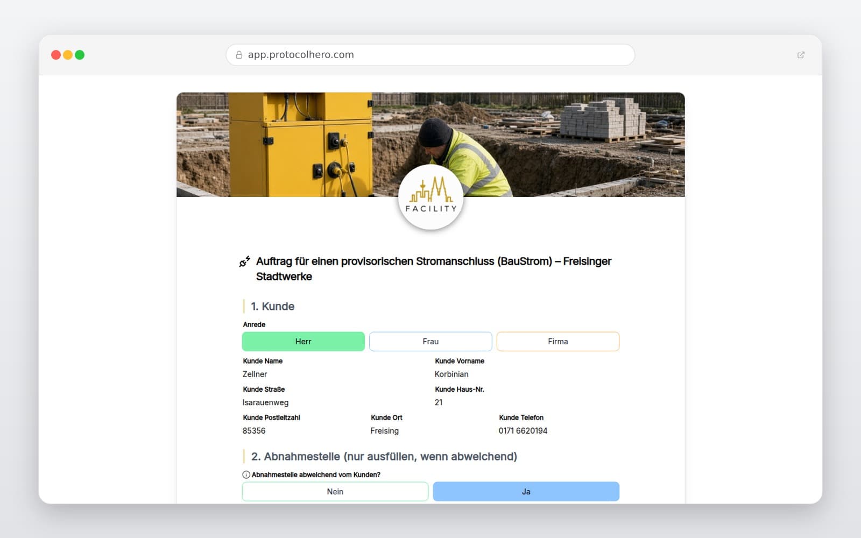Select Frau as Anrede
Image resolution: width=861 pixels, height=538 pixels.
pyautogui.click(x=430, y=342)
